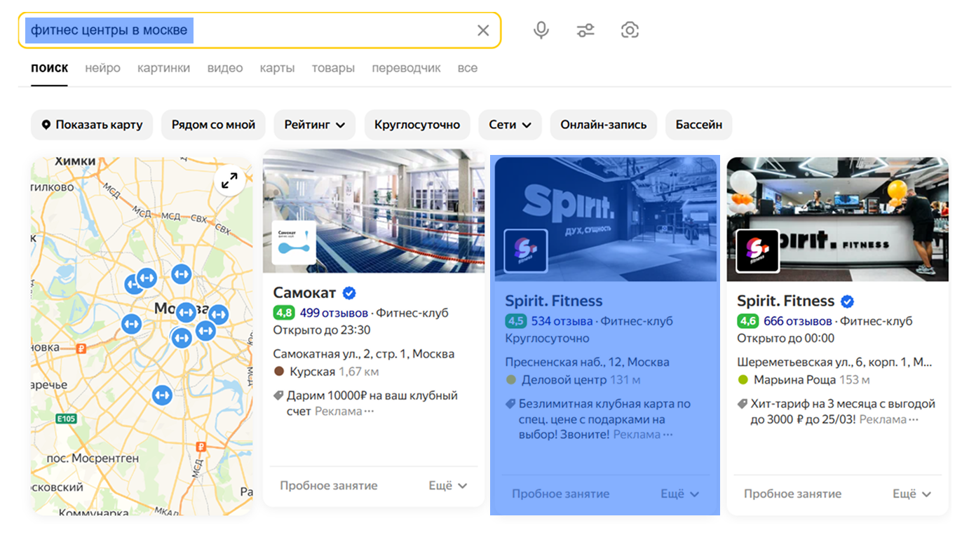This screenshot has height=535, width=969.
Task: Click the ad options dots on Самокат card
Action: pos(370,412)
